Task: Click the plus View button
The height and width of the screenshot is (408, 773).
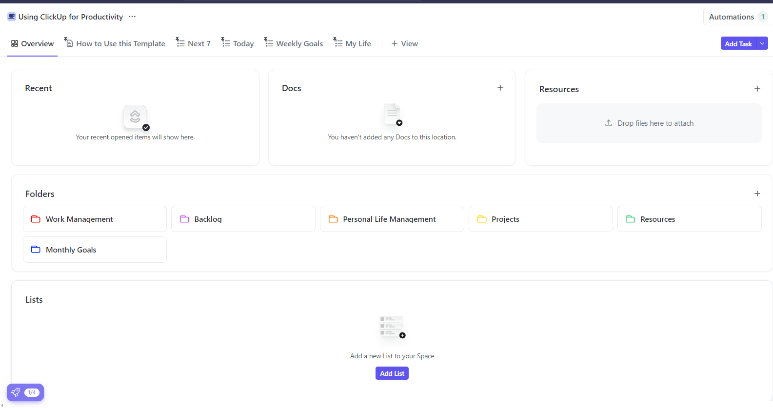Action: 405,43
